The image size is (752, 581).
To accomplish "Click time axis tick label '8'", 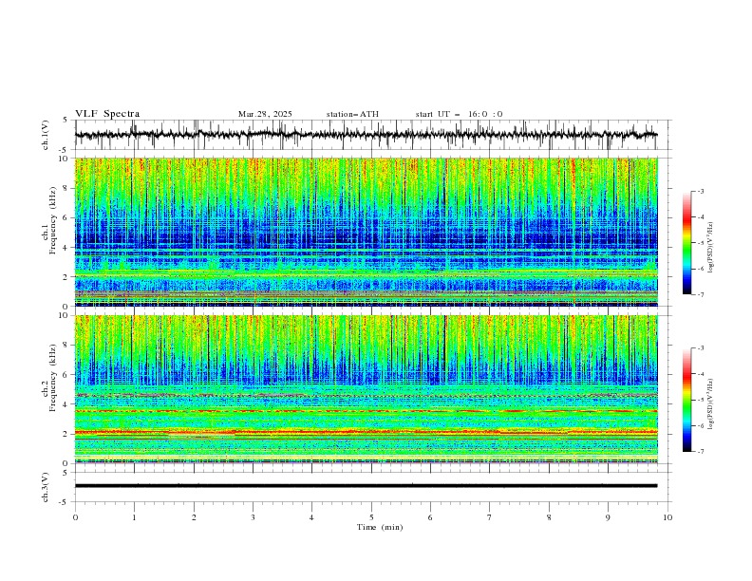I will (549, 517).
